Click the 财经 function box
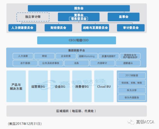The image size is (159, 129). [x=44, y=56]
